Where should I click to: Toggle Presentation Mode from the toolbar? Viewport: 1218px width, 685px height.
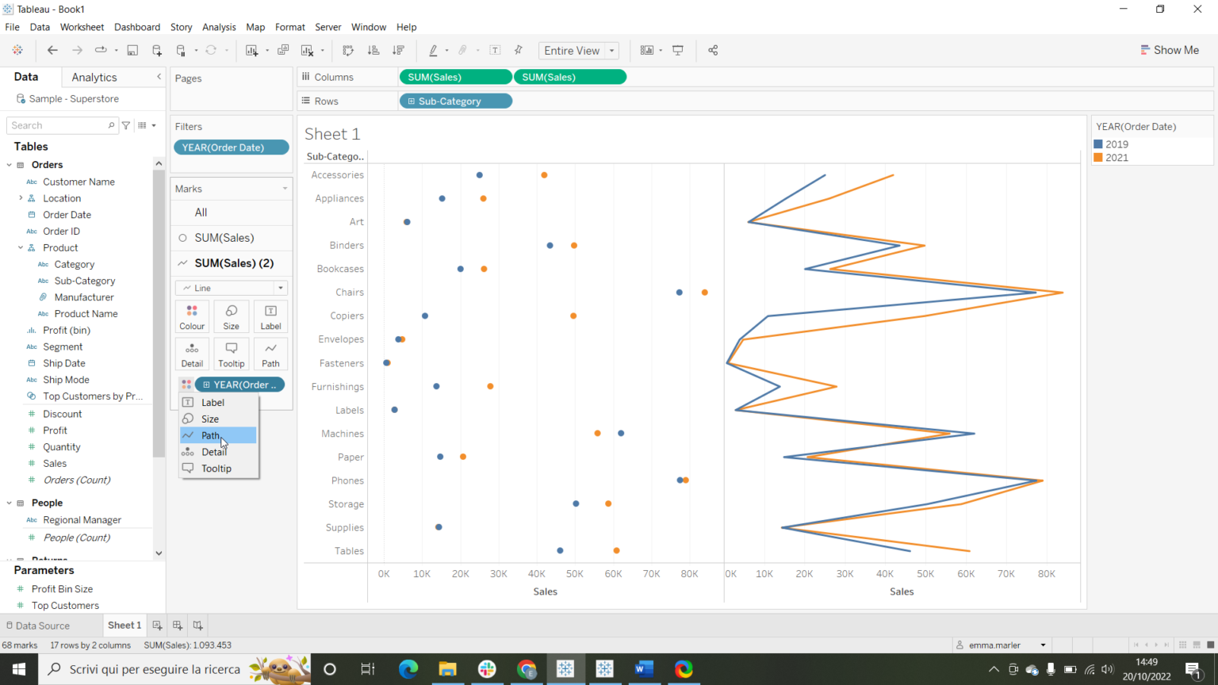678,50
